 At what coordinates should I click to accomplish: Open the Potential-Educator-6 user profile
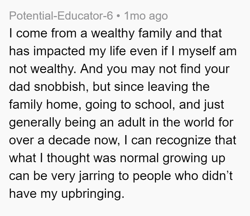click(61, 16)
